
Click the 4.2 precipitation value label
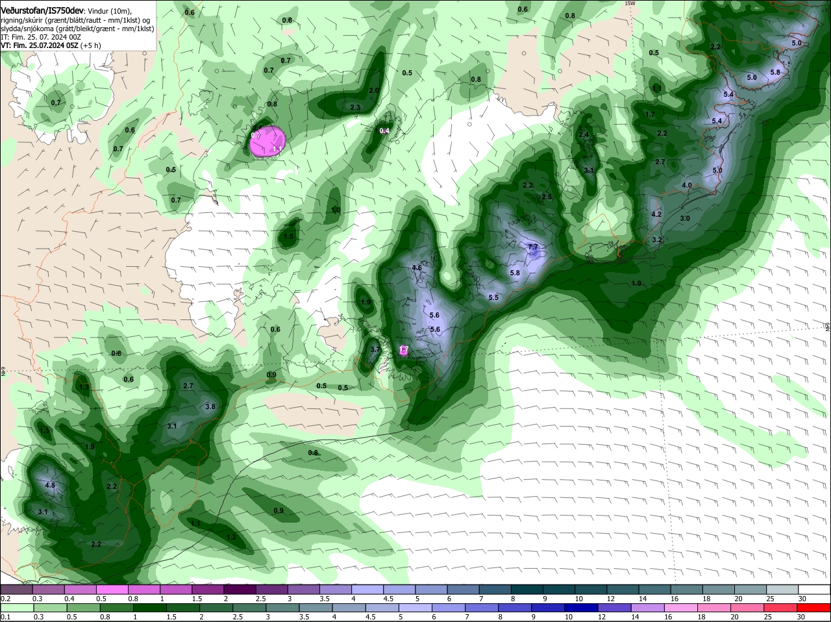[x=656, y=214]
